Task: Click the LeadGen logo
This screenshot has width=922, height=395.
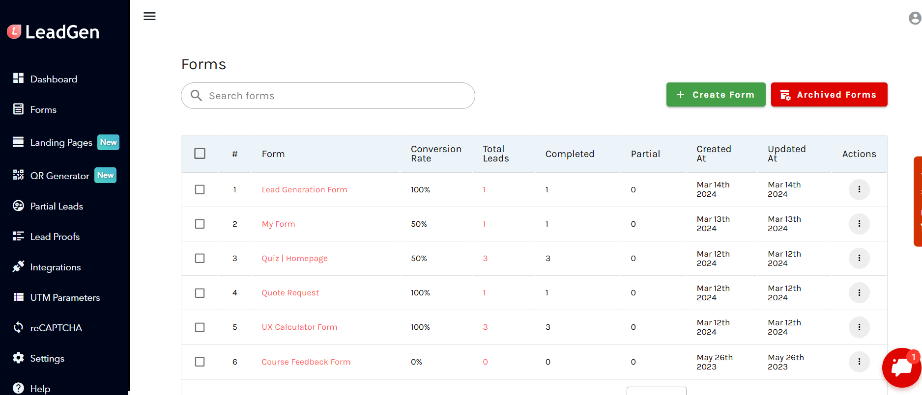Action: (x=53, y=32)
